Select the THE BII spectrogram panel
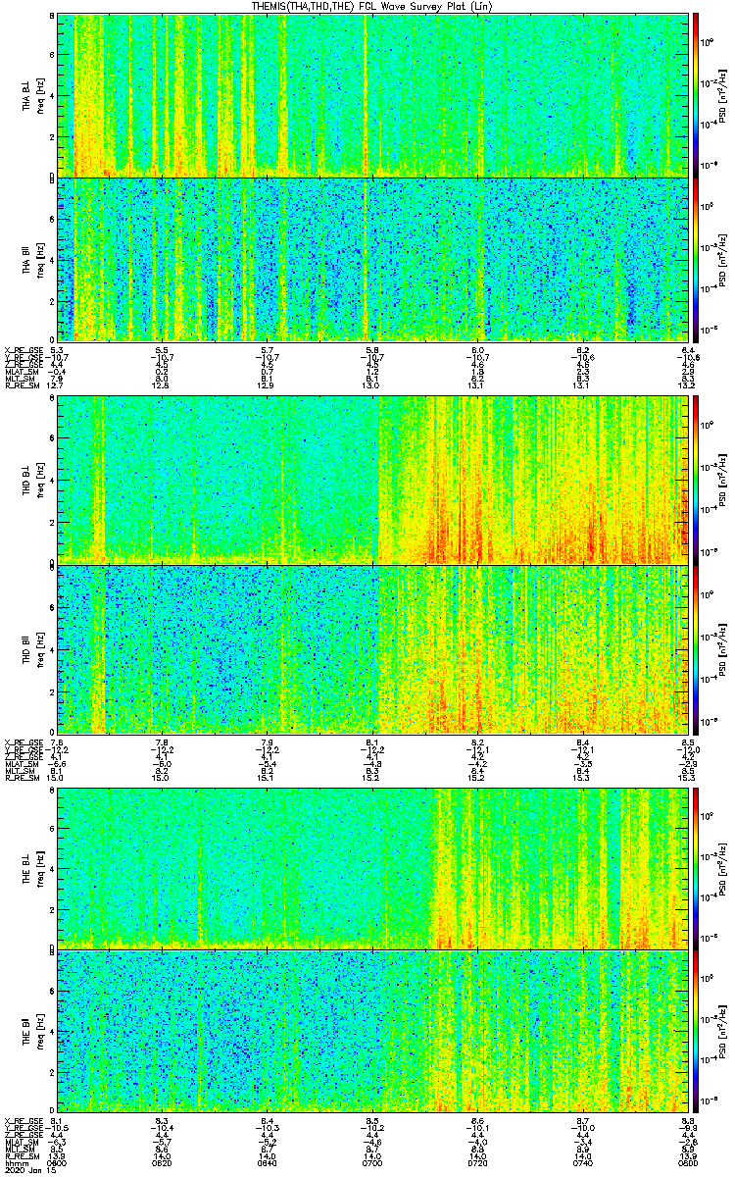Viewport: 735px width, 1177px height. click(372, 1031)
